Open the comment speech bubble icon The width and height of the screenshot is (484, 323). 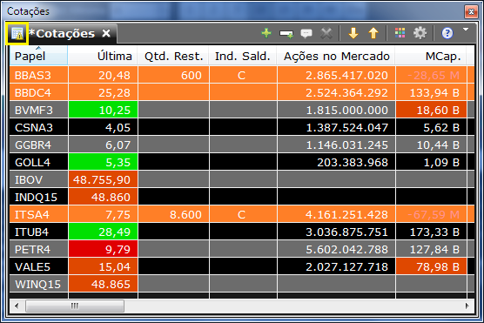pyautogui.click(x=306, y=33)
